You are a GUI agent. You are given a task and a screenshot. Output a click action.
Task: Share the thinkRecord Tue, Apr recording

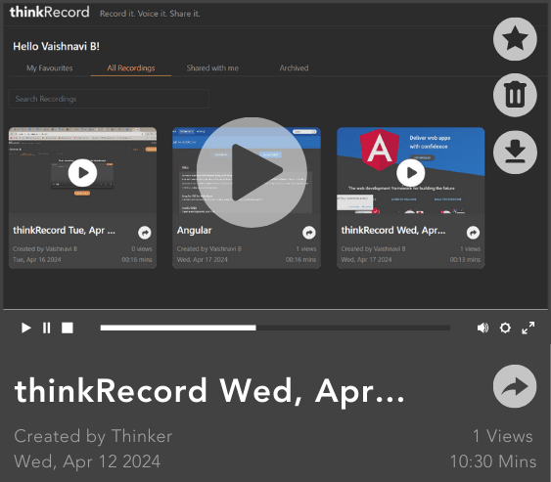coord(145,233)
